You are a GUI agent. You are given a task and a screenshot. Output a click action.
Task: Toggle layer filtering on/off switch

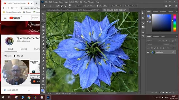point(176,40)
